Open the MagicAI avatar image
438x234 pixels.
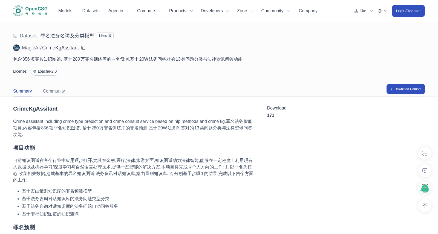click(16, 48)
